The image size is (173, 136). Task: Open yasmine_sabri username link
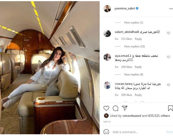(124, 8)
